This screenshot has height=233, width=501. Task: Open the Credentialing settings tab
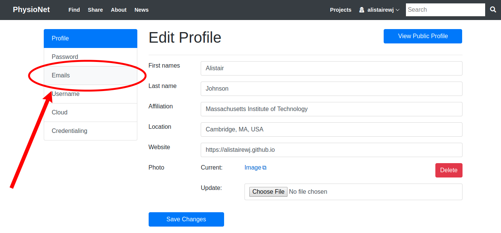91,131
